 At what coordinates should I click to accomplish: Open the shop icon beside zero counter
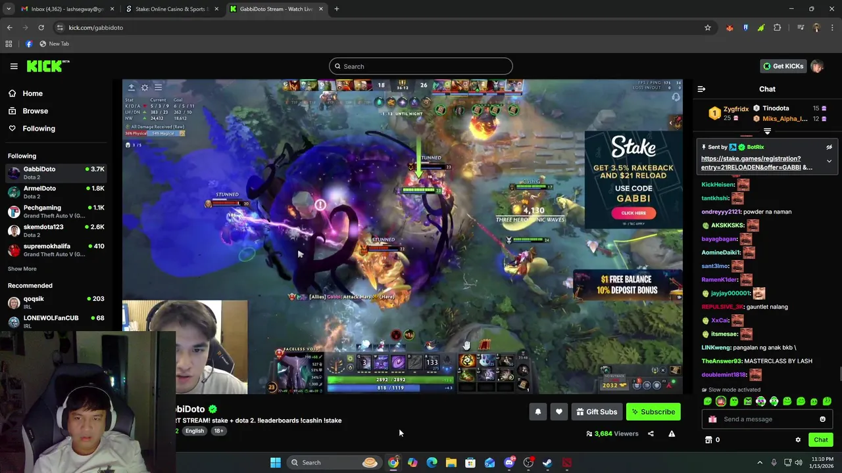(x=708, y=440)
